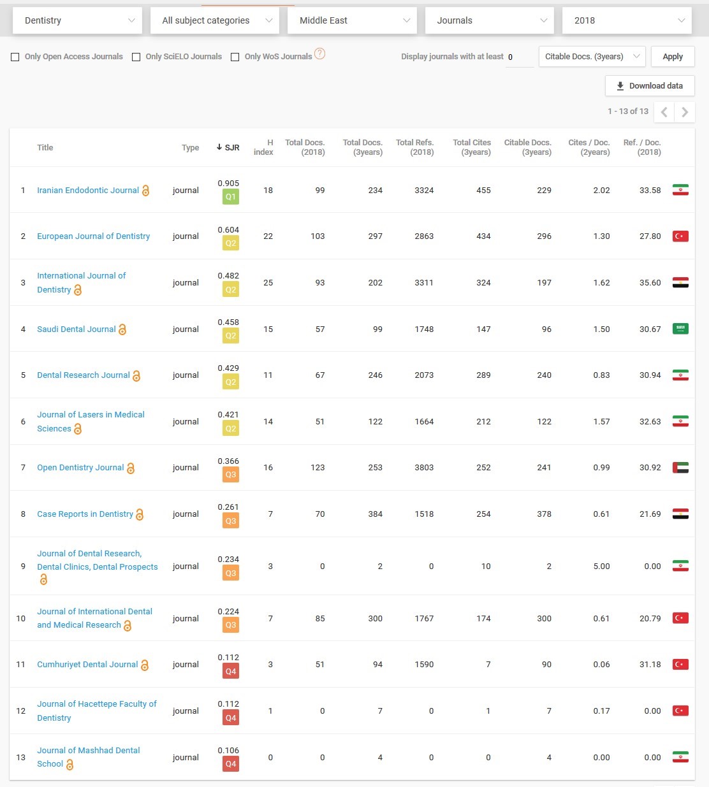Click the UAE flag in Open Dentistry Journal row
This screenshot has width=709, height=787.
point(680,468)
